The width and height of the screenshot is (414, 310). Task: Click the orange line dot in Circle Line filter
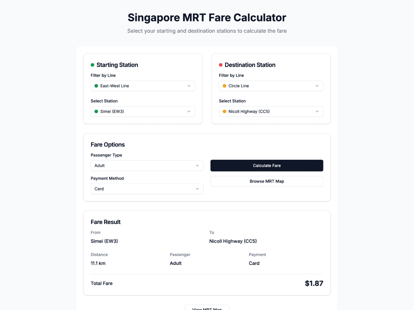click(x=224, y=86)
